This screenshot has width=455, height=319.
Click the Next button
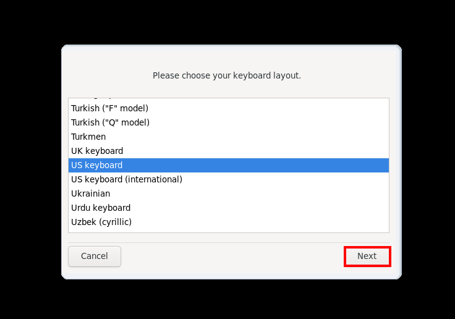(x=367, y=257)
